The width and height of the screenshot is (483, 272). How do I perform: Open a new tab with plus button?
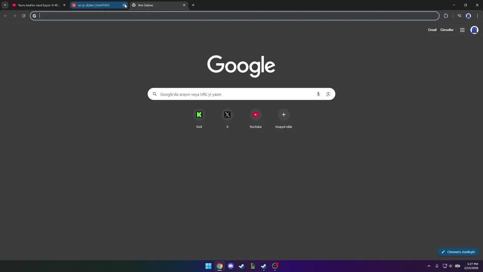[193, 5]
